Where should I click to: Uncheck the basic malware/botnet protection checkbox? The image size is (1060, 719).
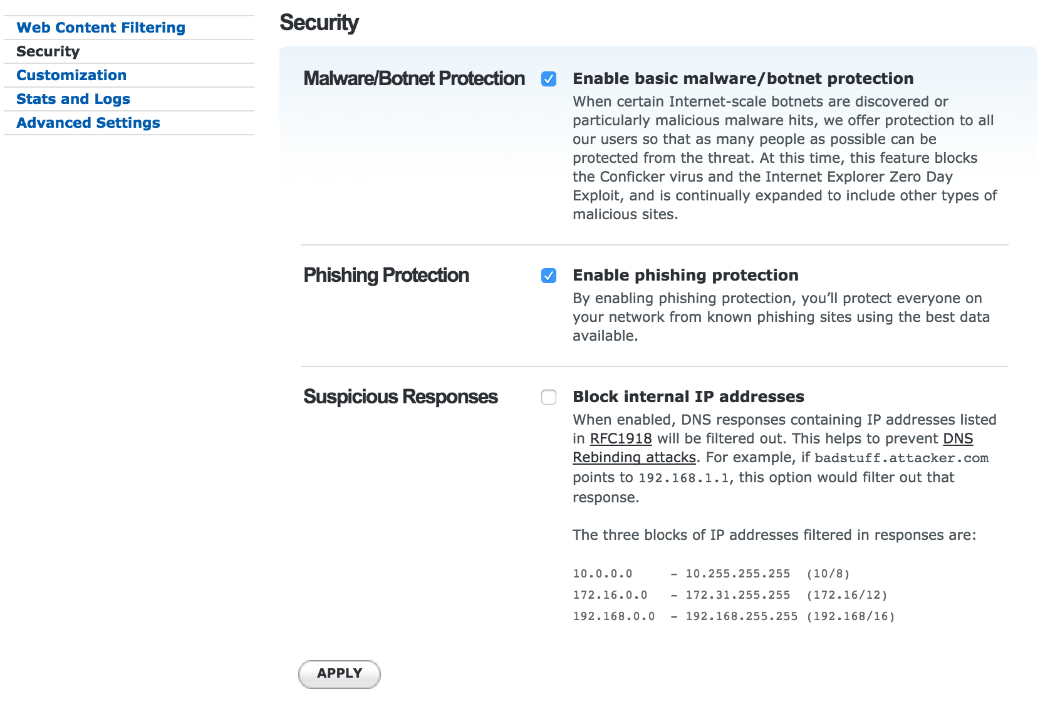click(x=549, y=79)
